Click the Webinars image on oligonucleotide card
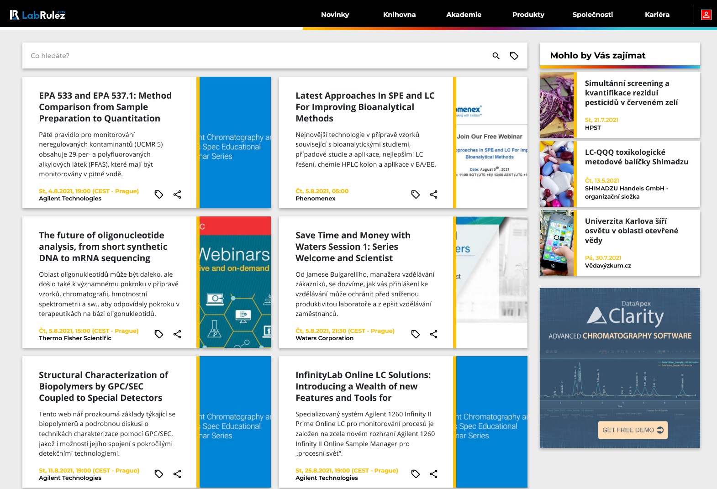 point(235,282)
